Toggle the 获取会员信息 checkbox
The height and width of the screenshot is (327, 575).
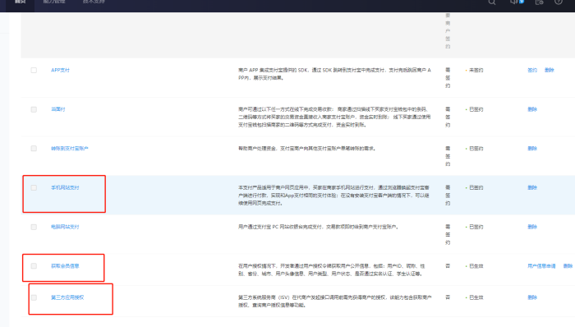(34, 265)
